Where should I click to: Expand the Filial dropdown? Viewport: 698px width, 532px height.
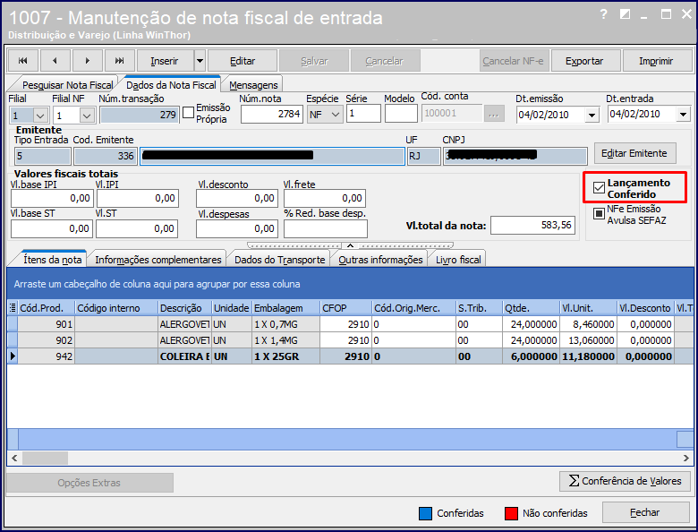pyautogui.click(x=40, y=116)
